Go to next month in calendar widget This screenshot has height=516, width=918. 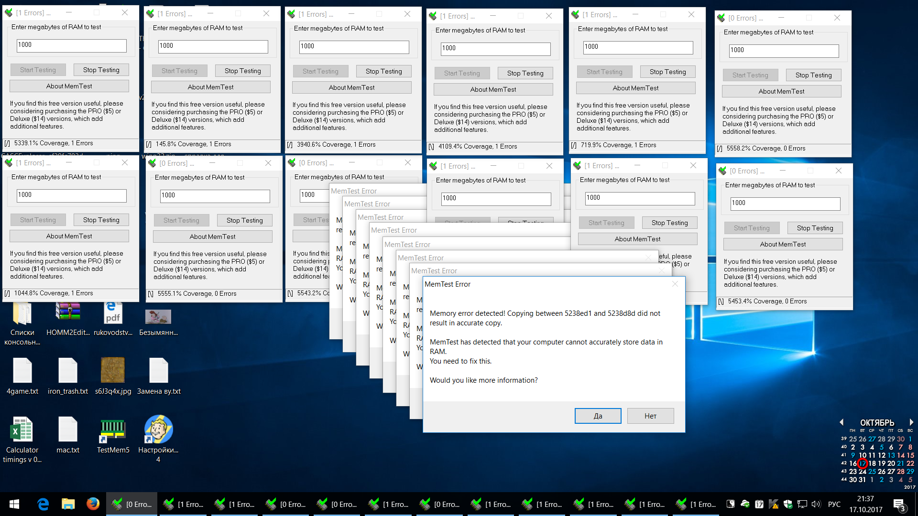click(x=911, y=422)
